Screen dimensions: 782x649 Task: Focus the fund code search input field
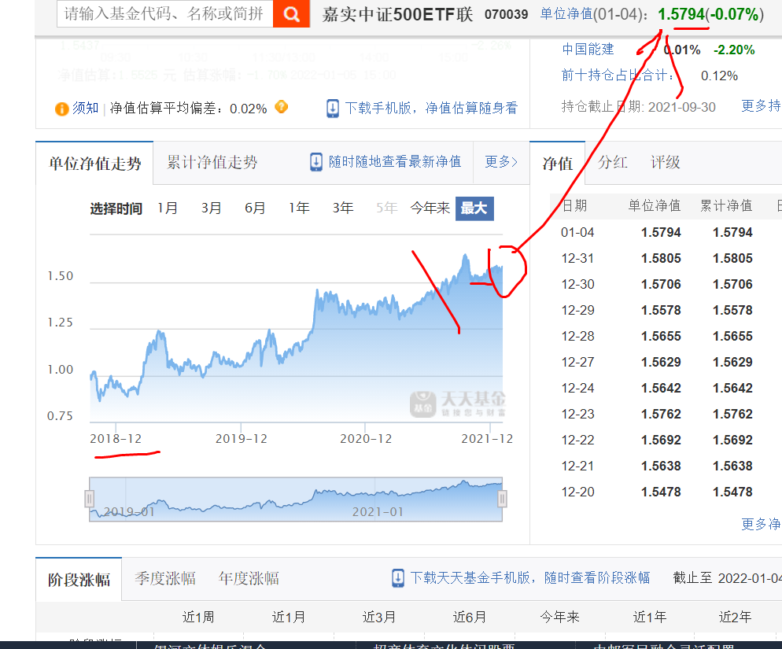(x=165, y=13)
